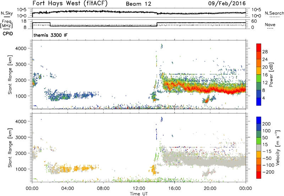This screenshot has height=196, width=284.
Task: Select the 'Slant Range [km]' label of velocity panel
Action: pos(10,148)
